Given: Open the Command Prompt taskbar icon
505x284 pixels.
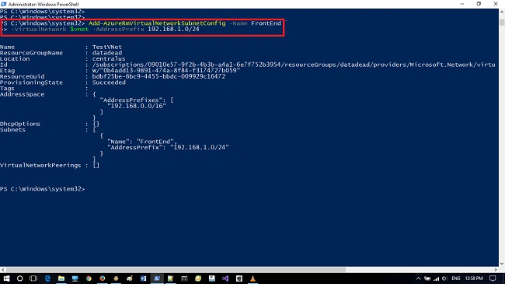Looking at the screenshot, I should pos(184,279).
